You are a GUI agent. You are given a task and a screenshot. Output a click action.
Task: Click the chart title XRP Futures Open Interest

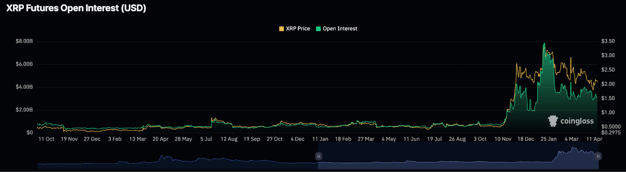pyautogui.click(x=76, y=8)
